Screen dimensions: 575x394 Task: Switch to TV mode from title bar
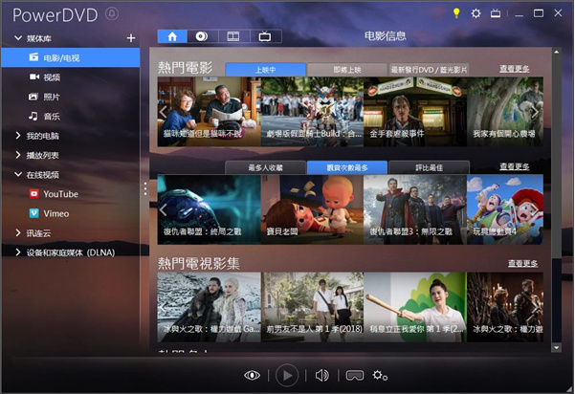click(x=496, y=13)
